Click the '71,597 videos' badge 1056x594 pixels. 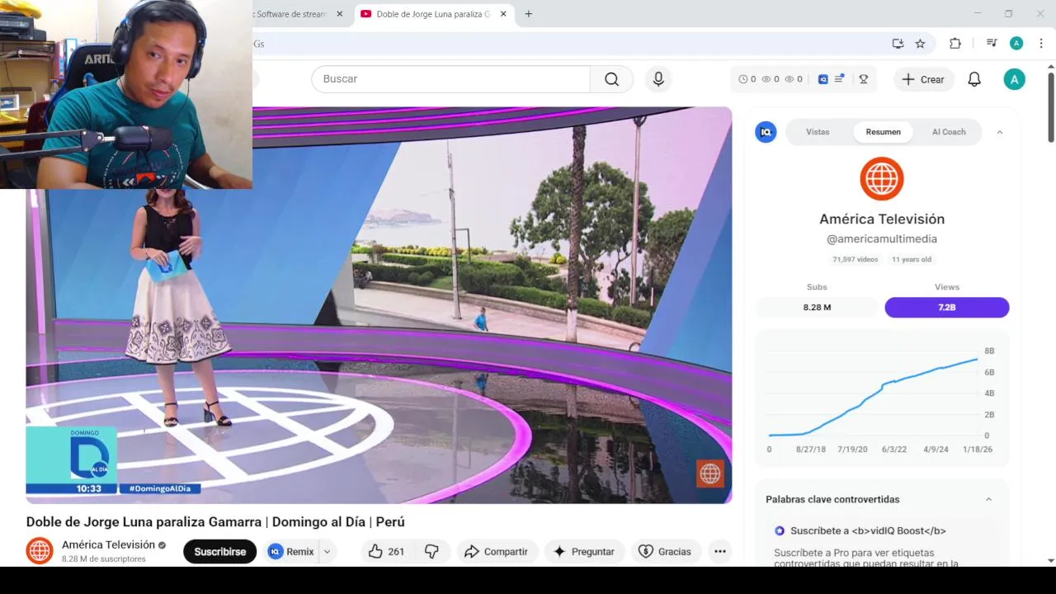[856, 259]
